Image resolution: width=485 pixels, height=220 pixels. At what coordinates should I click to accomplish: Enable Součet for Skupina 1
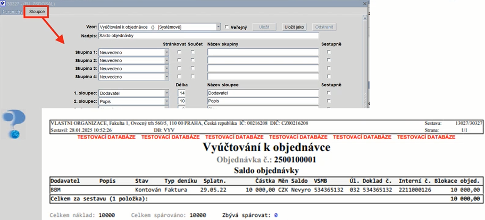click(x=193, y=52)
